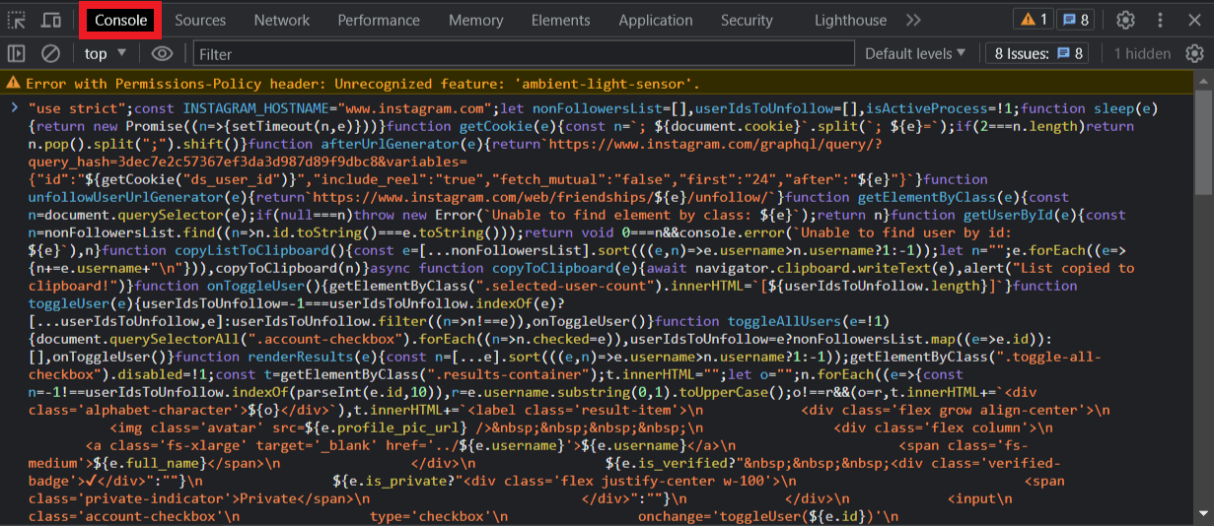1214x526 pixels.
Task: Toggle the live expression eye icon
Action: pyautogui.click(x=163, y=53)
